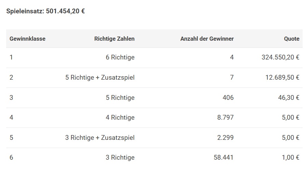Click the 324.550,20 € quote value
Screen dimensions: 304x173
280,57
